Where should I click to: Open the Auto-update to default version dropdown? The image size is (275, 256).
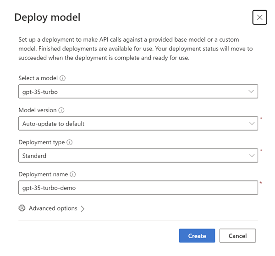point(138,124)
